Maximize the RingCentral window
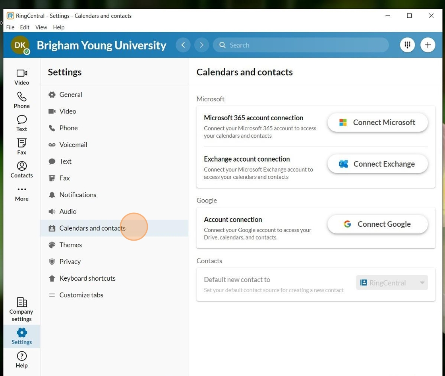Screen dimensions: 445x376 tap(409, 15)
